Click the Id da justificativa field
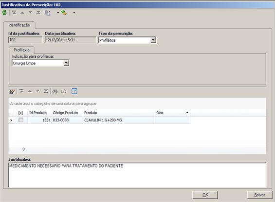Viewport: 275px width, 202px height. click(25, 40)
